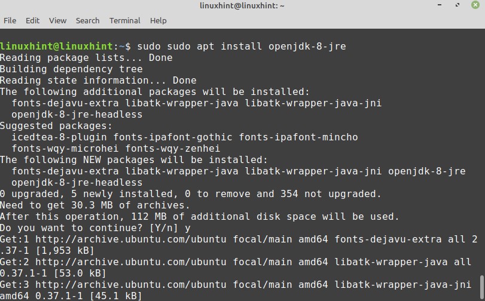The height and width of the screenshot is (301, 485).
Task: Maximize the terminal window
Action: pyautogui.click(x=457, y=5)
